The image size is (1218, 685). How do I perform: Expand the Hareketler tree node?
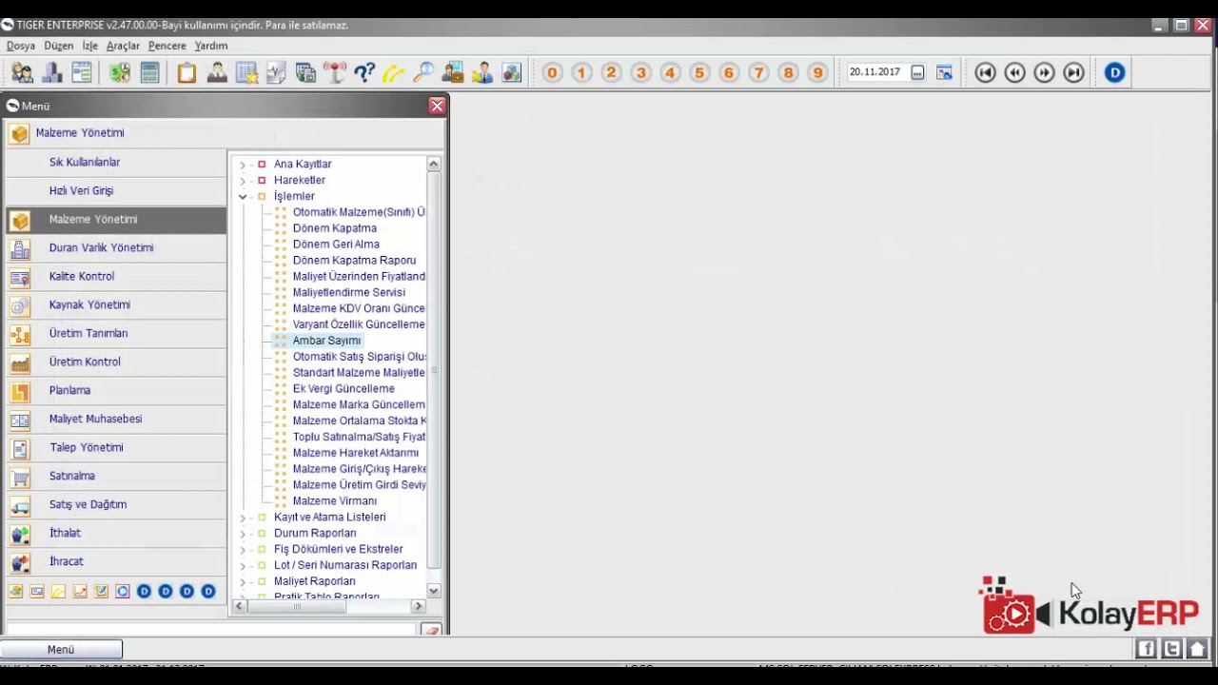click(x=243, y=181)
